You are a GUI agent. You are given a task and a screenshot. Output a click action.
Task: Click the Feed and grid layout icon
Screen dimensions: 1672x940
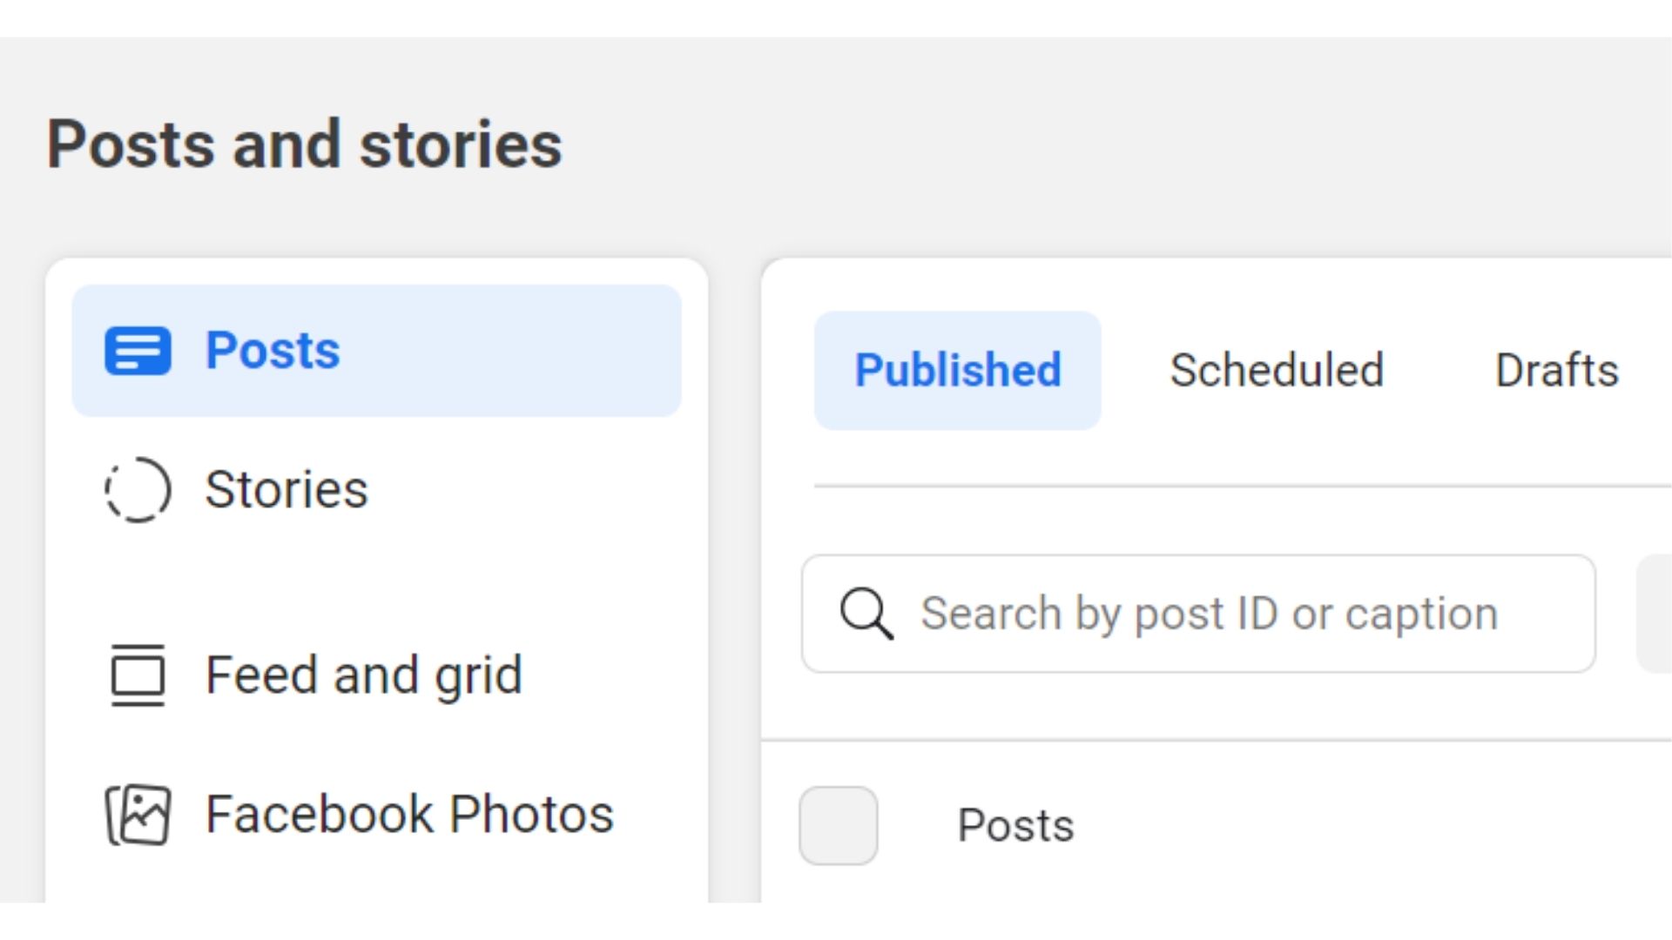[138, 675]
